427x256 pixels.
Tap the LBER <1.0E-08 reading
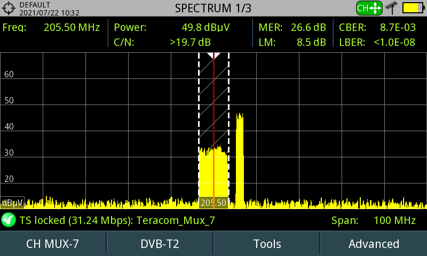377,43
